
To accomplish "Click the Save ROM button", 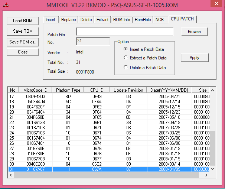I will (x=23, y=31).
